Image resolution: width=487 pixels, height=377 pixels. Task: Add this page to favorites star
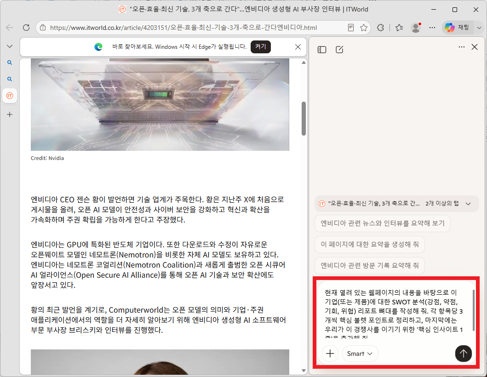364,28
